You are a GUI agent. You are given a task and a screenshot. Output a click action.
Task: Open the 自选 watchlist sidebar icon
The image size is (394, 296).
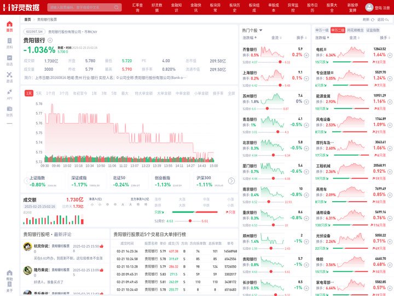click(9, 60)
